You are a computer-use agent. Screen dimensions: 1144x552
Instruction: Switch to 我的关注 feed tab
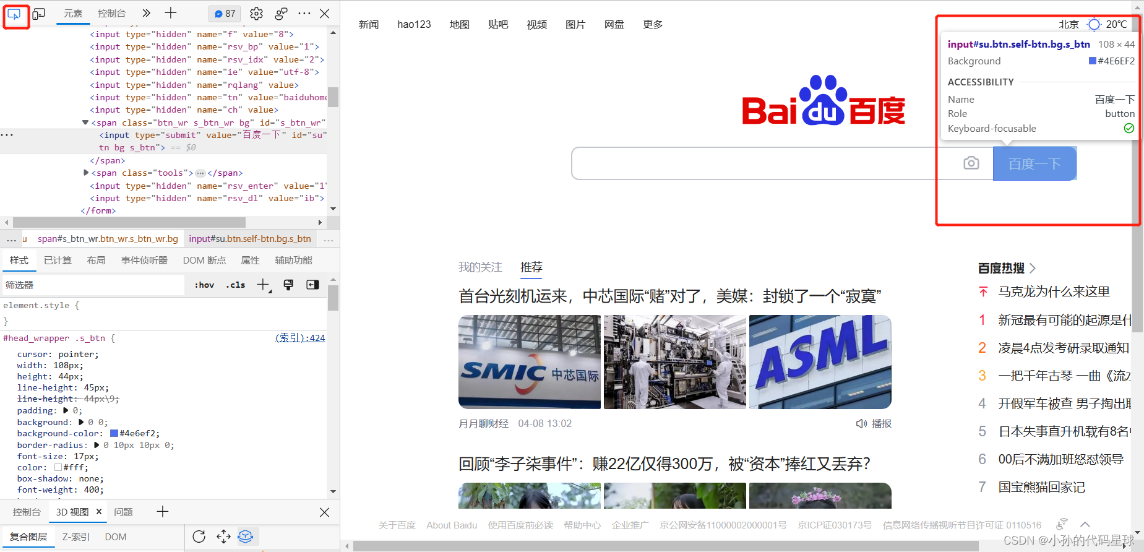coord(480,267)
